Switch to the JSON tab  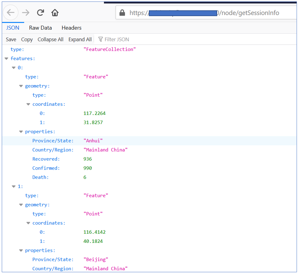[x=13, y=28]
